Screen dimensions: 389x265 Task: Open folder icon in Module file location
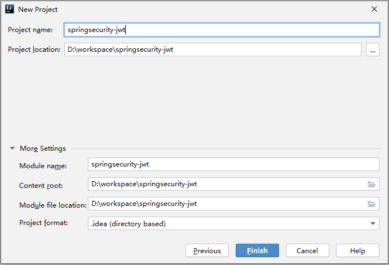pos(371,204)
